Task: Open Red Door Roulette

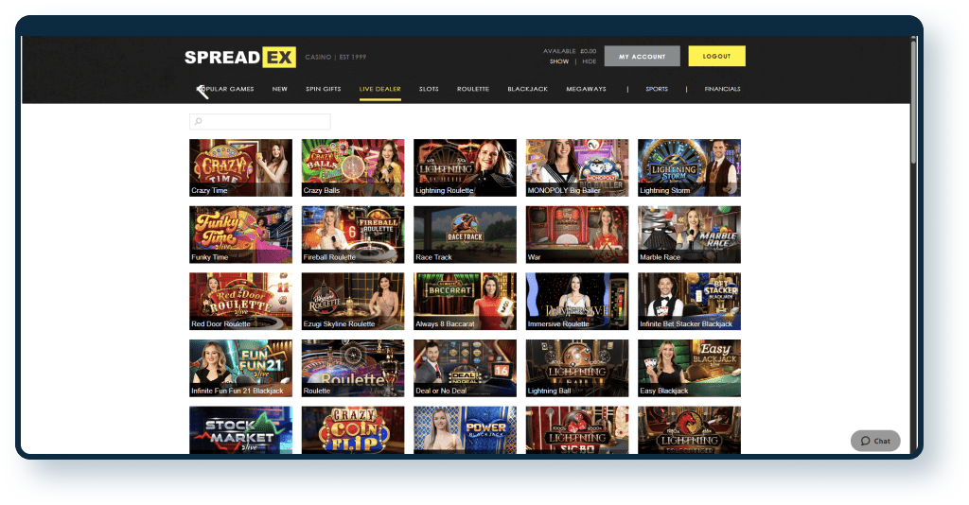Action: (241, 302)
